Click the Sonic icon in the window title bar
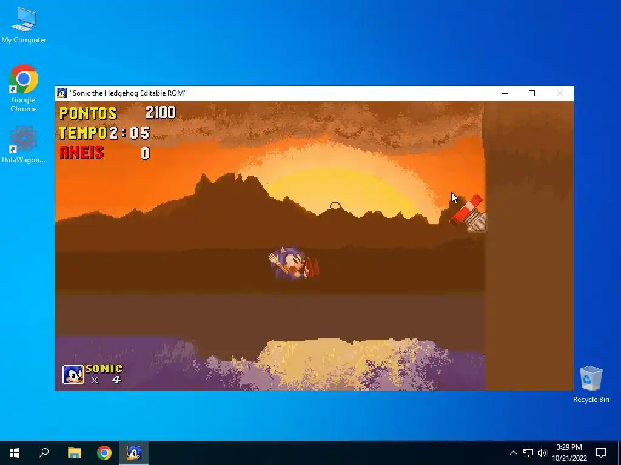 62,93
